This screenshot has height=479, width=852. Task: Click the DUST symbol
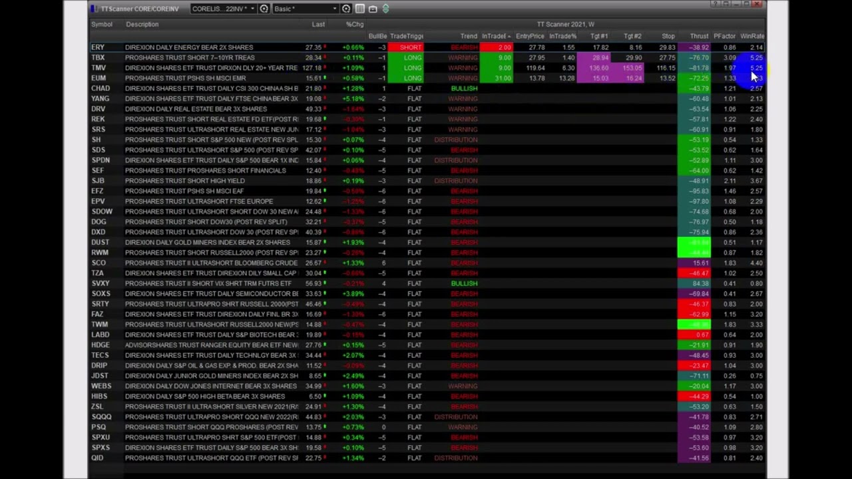[100, 242]
